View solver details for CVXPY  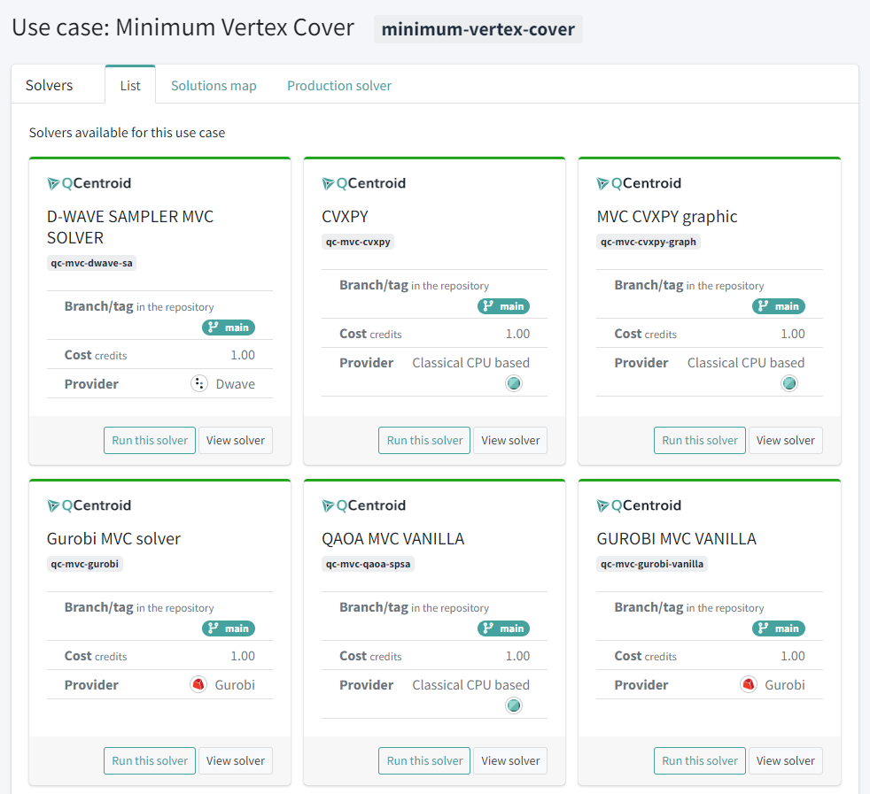pos(510,440)
